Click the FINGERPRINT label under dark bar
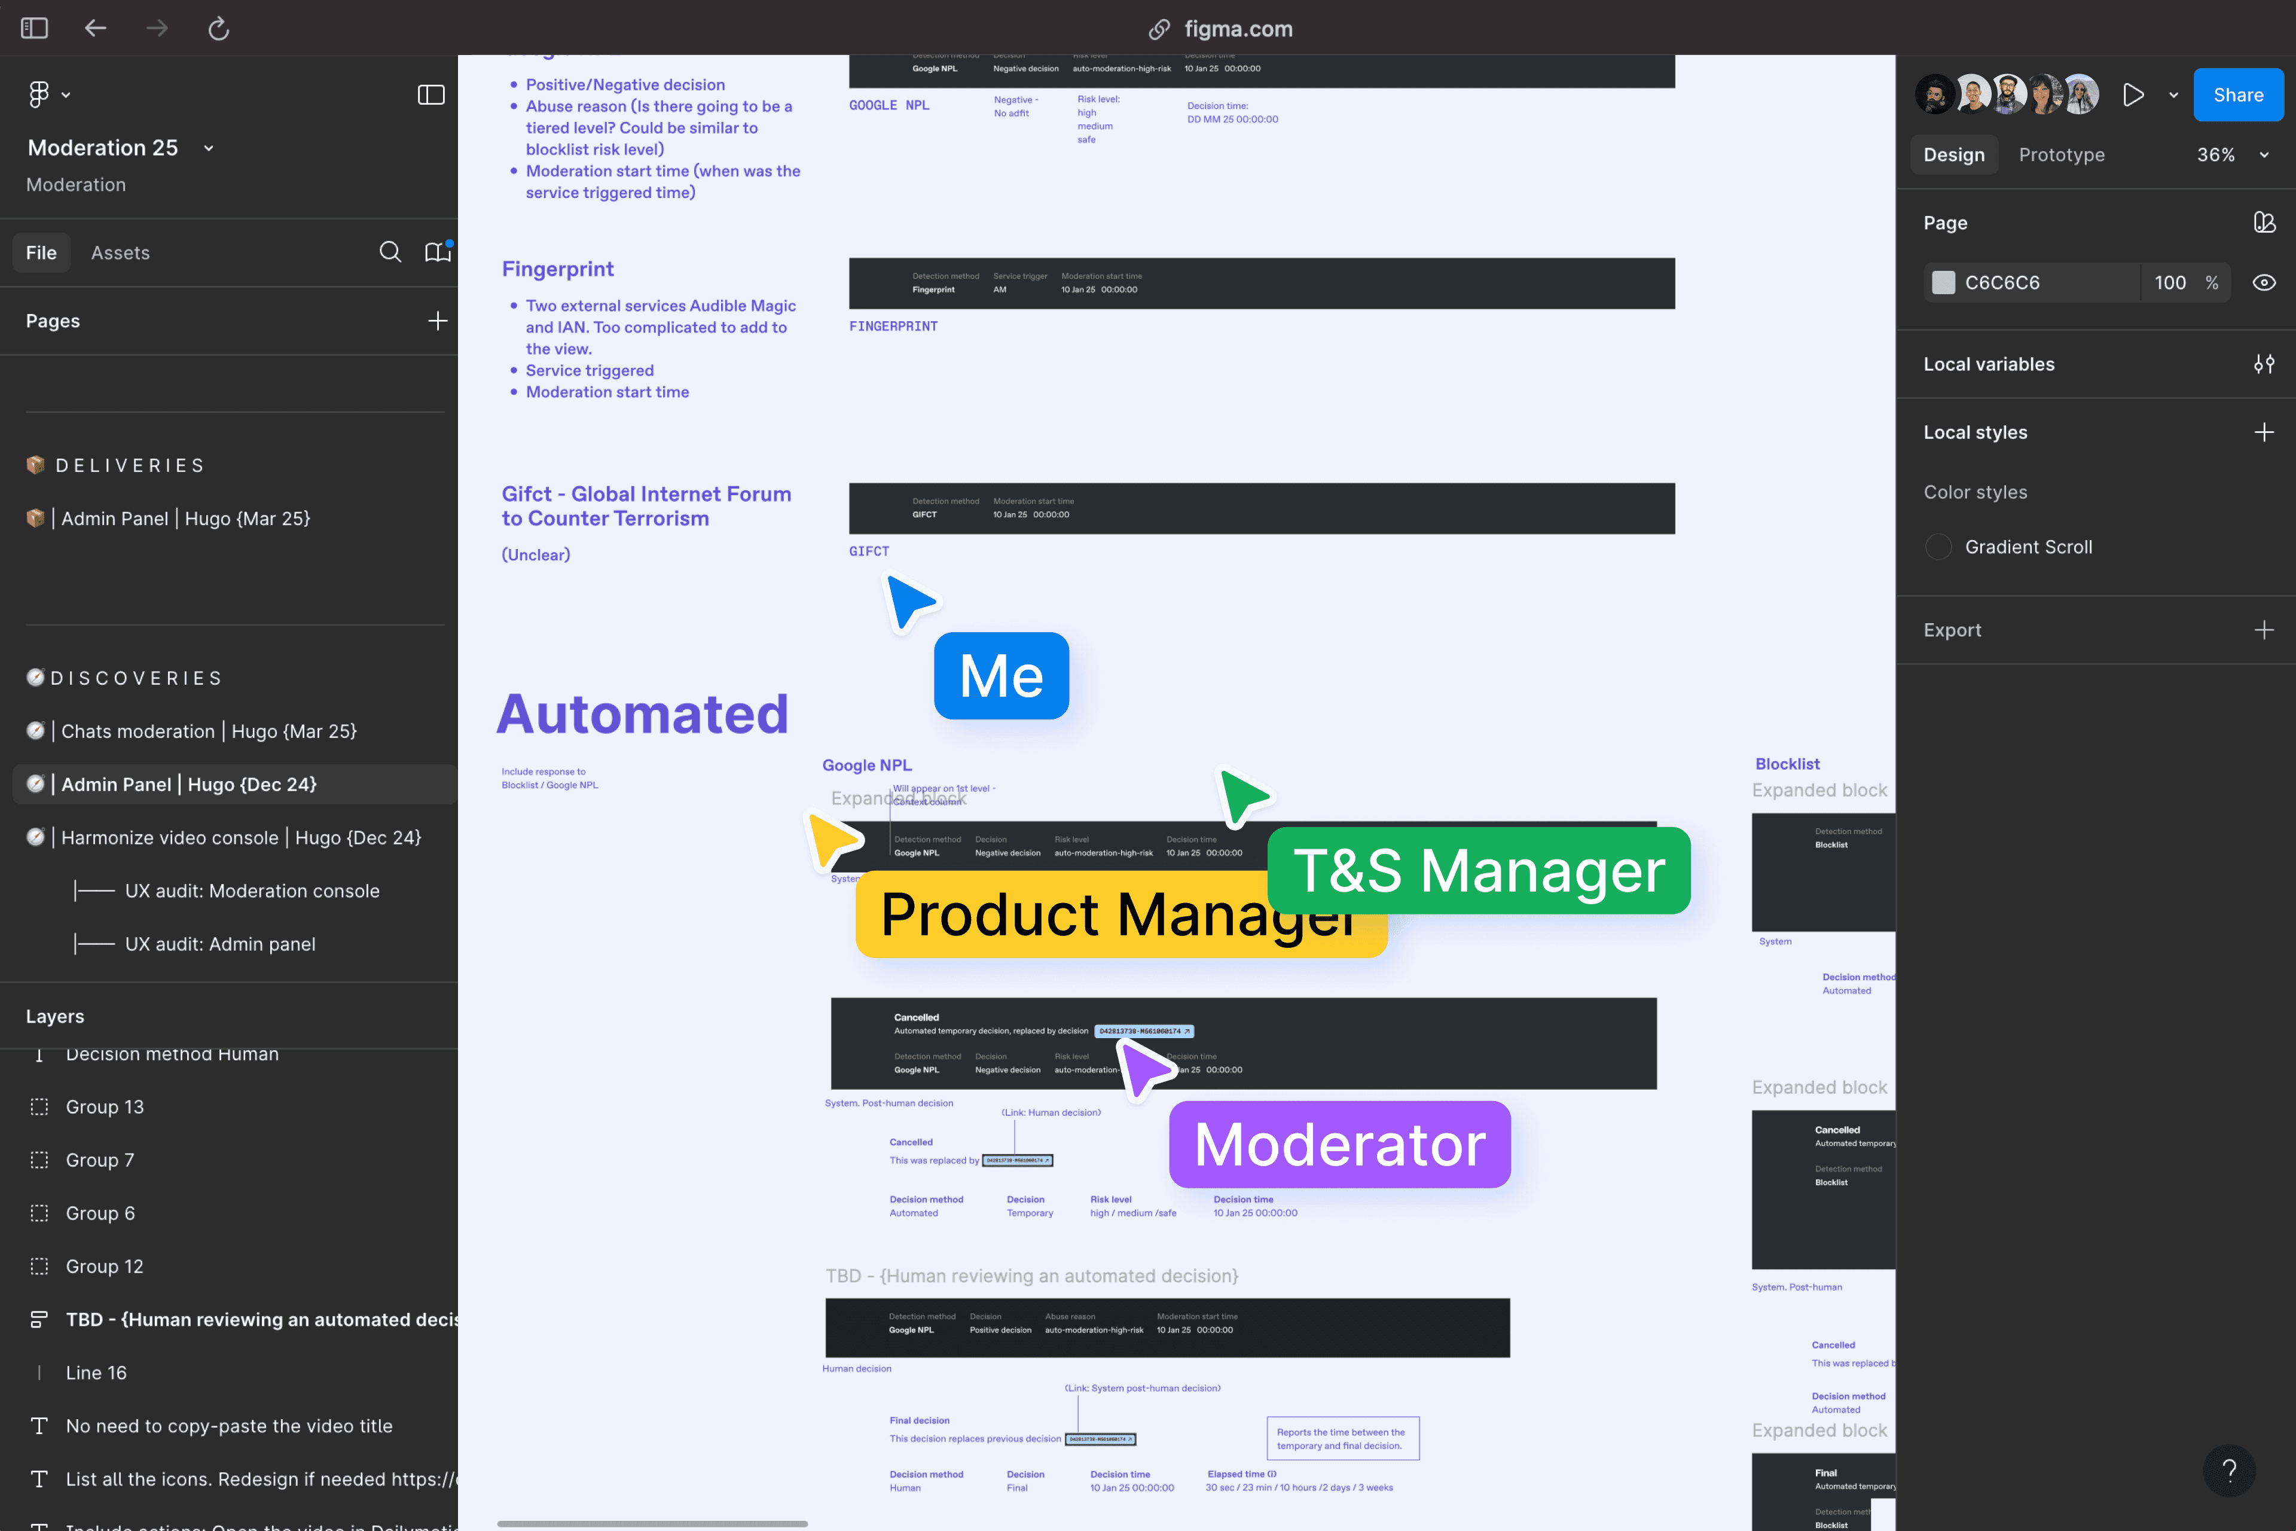The width and height of the screenshot is (2296, 1531). pos(892,326)
